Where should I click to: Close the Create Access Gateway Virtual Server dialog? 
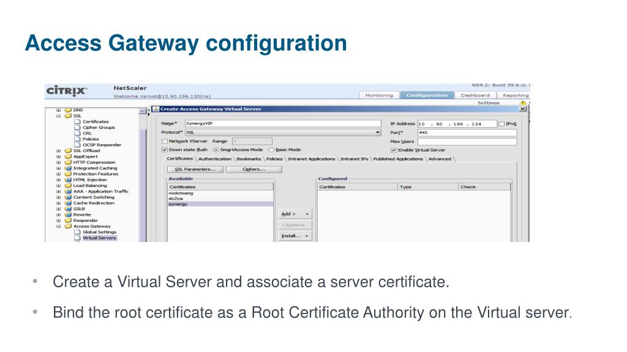(x=523, y=109)
